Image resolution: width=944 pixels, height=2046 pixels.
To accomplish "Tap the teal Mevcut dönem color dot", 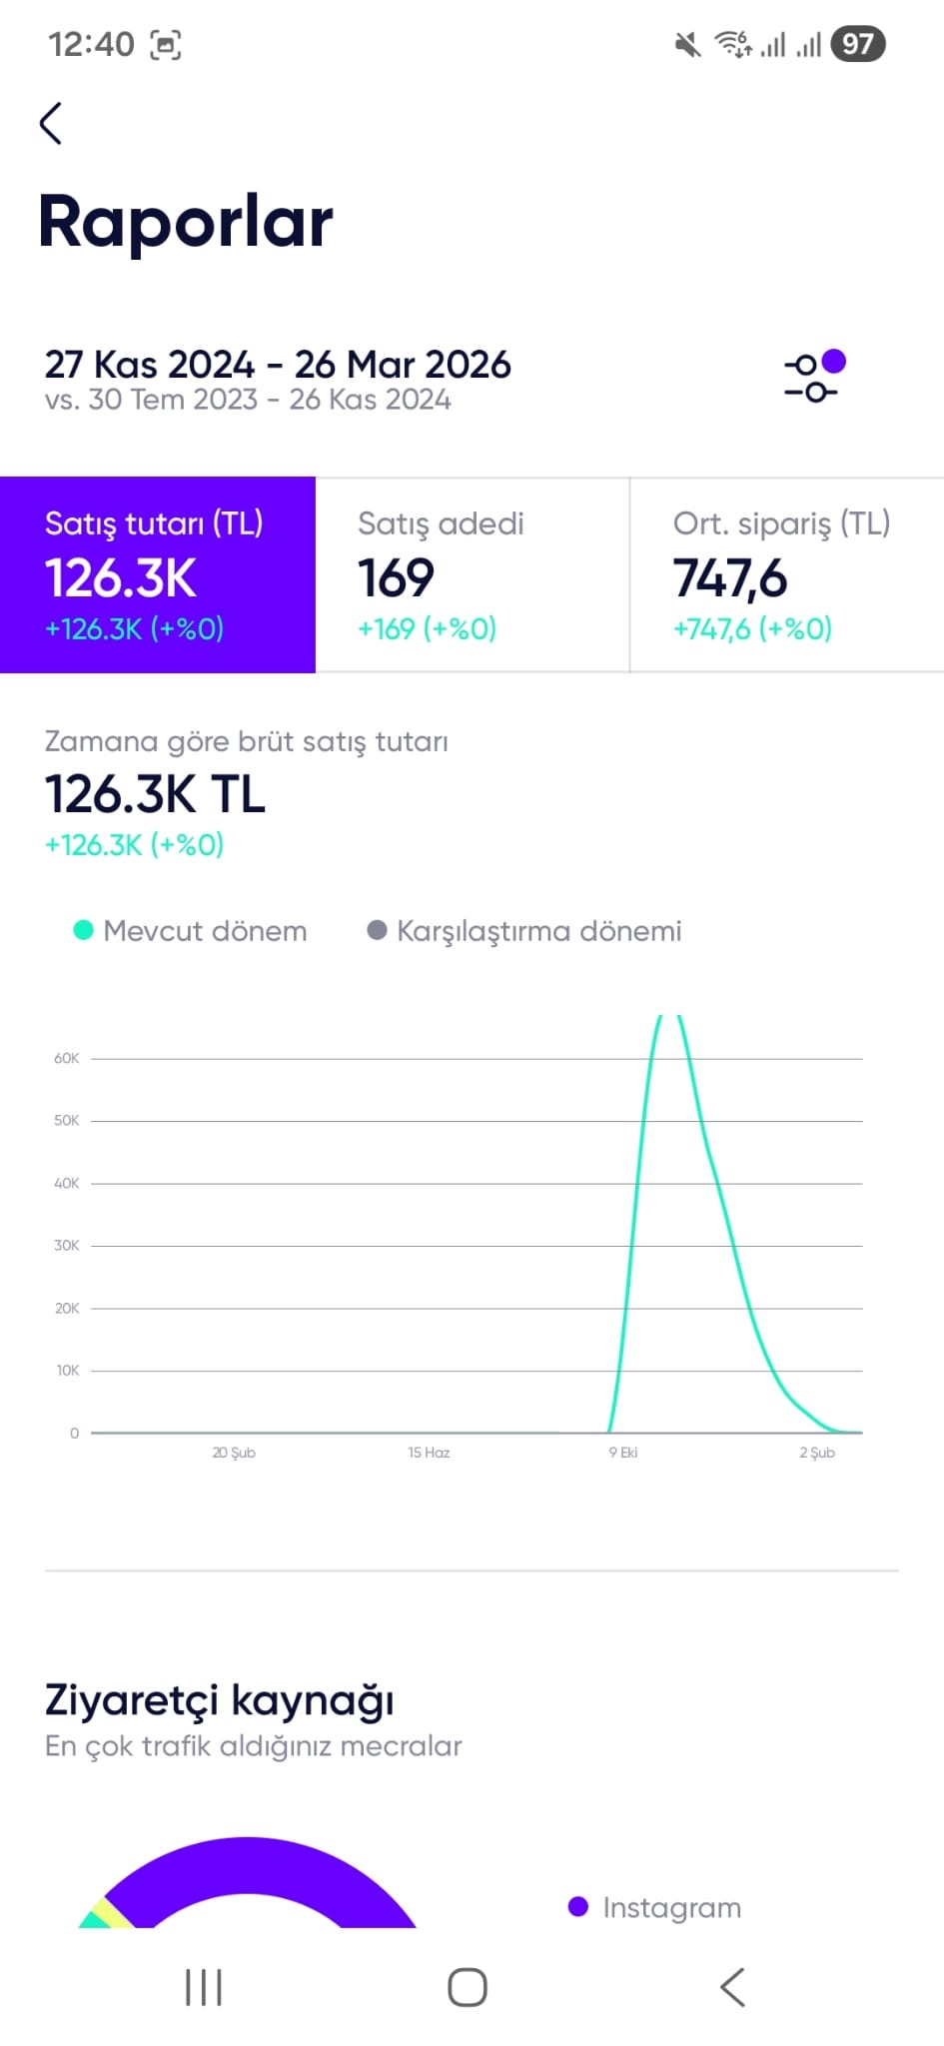I will coord(84,930).
